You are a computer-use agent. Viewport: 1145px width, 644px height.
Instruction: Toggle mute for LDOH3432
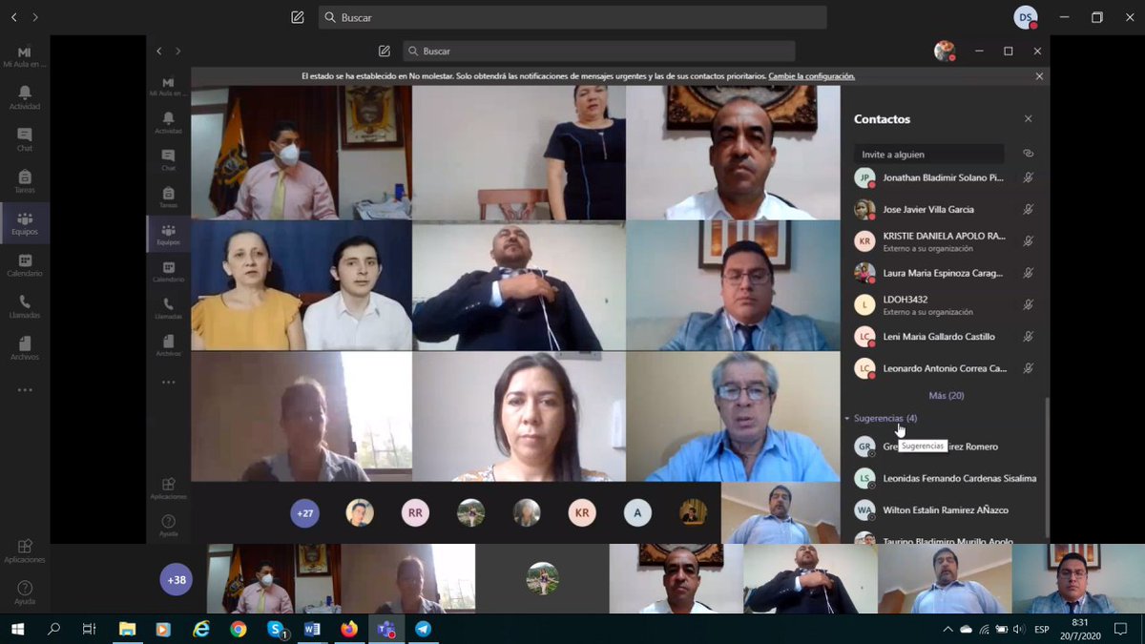tap(1028, 304)
